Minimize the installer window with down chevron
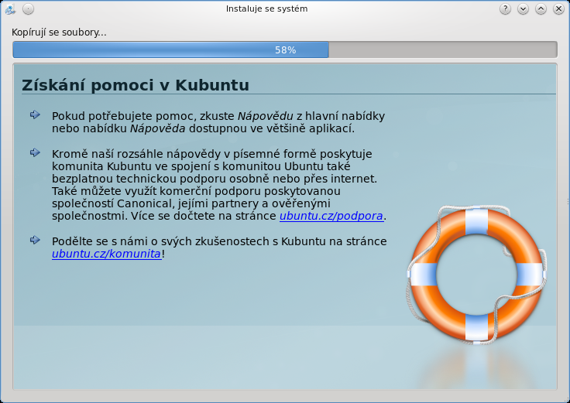The image size is (570, 403). pos(523,9)
